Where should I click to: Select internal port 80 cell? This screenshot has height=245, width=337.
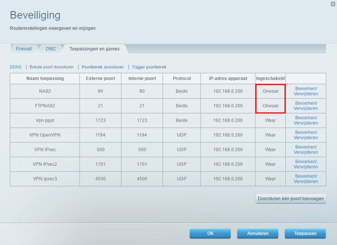(x=142, y=91)
